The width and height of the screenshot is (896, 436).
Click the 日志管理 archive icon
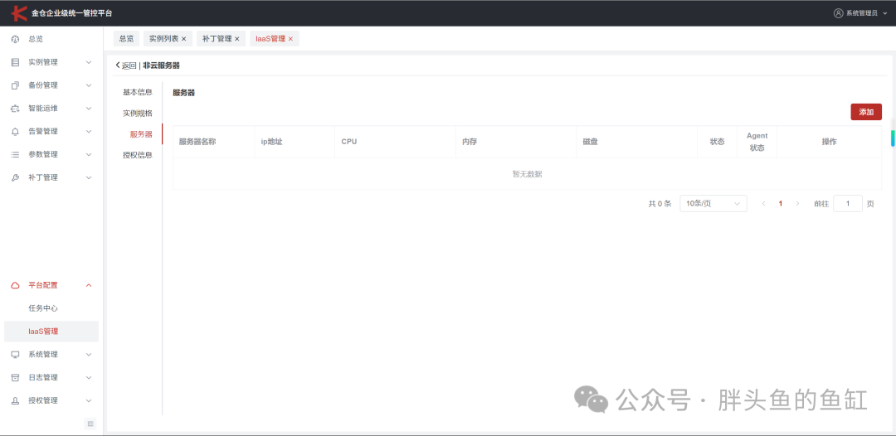tap(16, 377)
